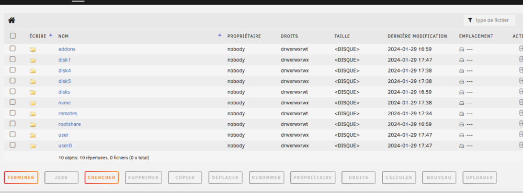
Task: Open the disk1 folder icon
Action: click(x=32, y=60)
